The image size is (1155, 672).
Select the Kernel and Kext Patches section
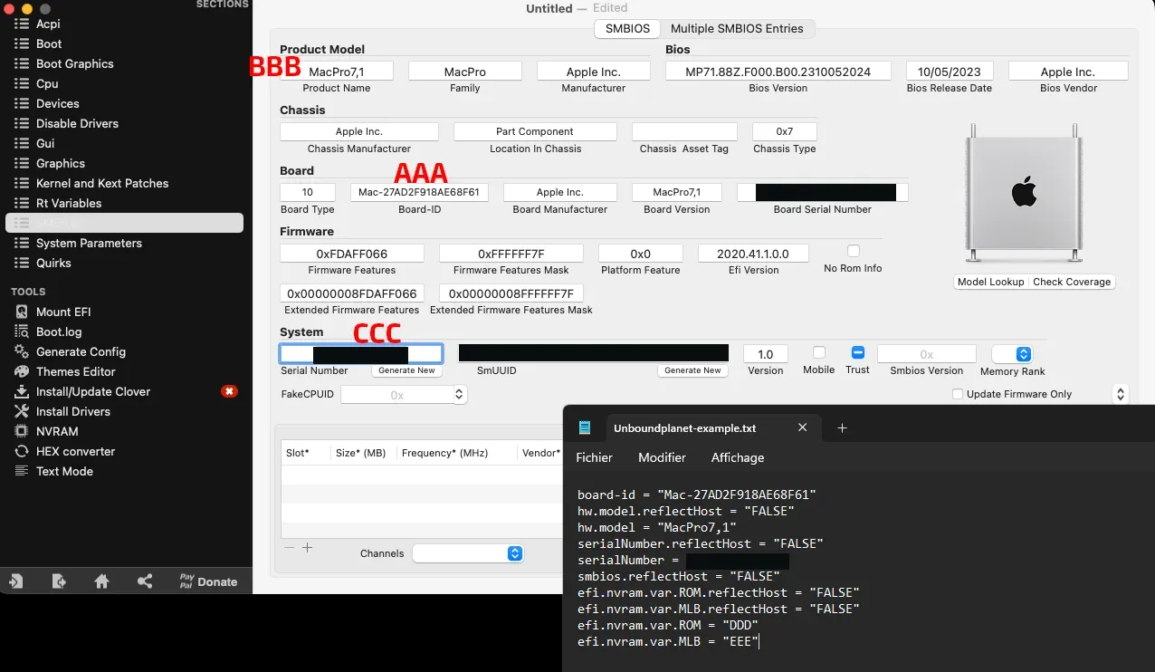coord(101,183)
